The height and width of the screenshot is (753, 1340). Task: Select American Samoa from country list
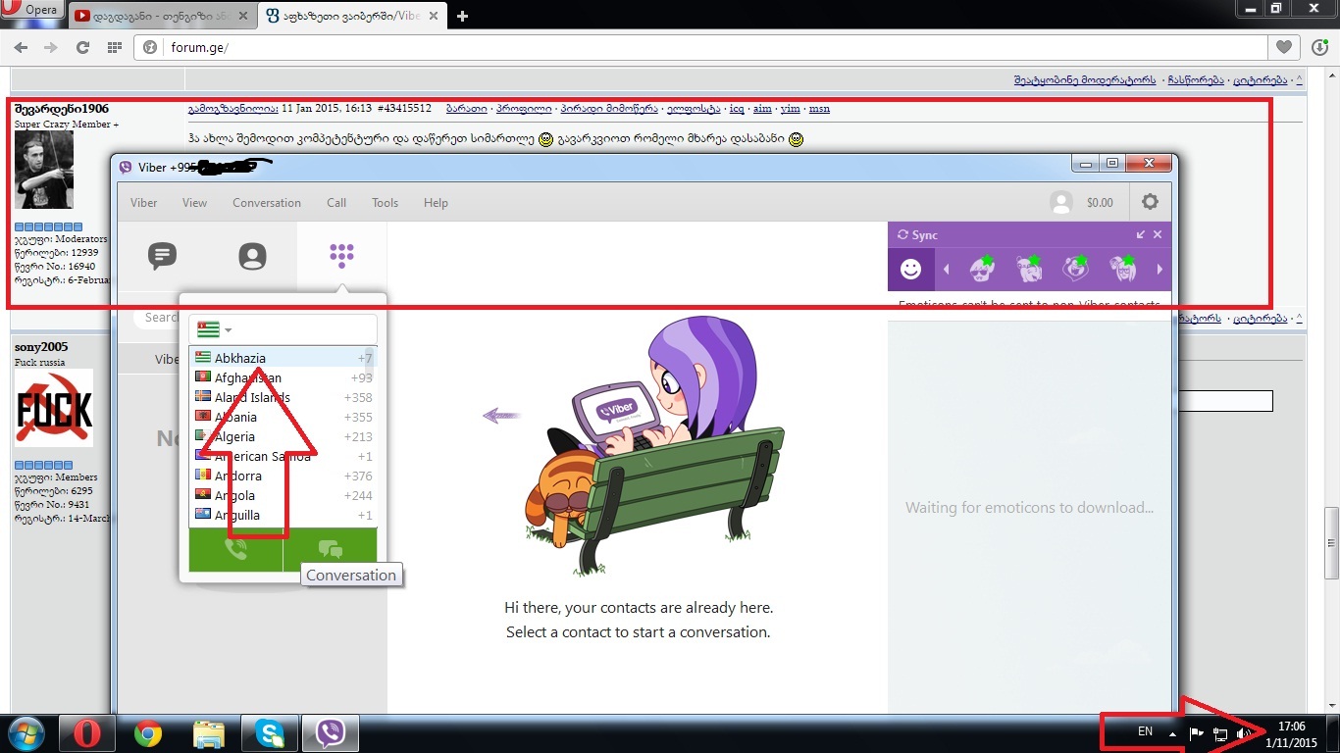point(283,456)
